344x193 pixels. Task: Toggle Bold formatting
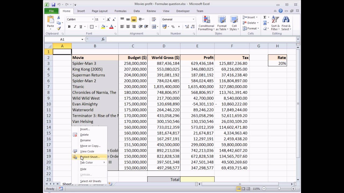coord(69,27)
